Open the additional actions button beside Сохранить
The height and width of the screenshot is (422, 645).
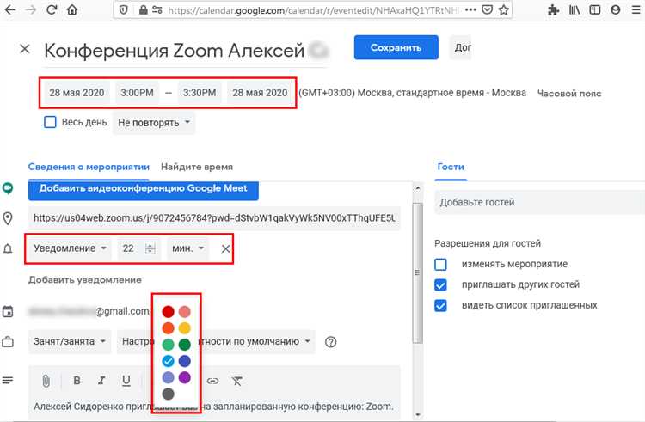point(460,47)
